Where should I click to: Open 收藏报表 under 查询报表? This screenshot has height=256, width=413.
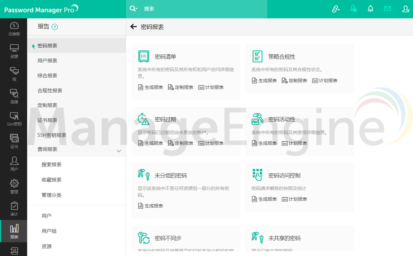tap(52, 180)
